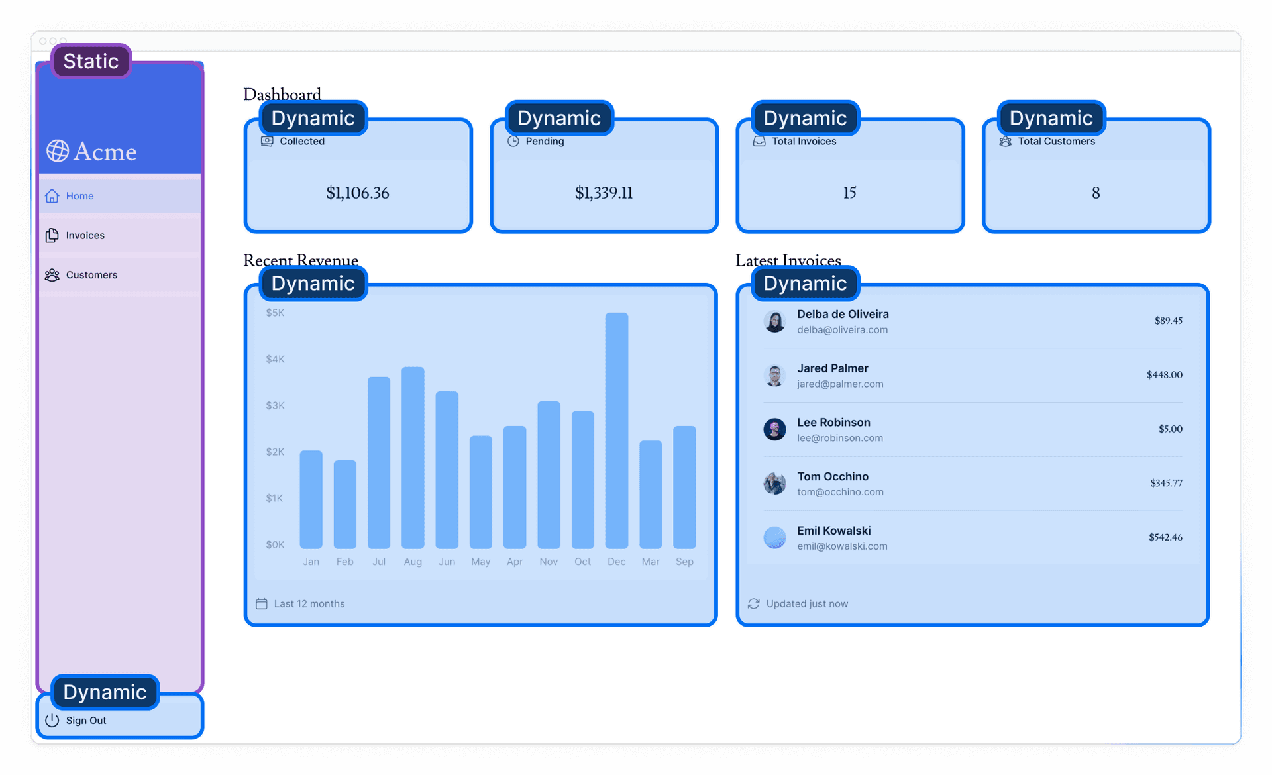Select the Customers menu item
1272x775 pixels.
tap(91, 274)
